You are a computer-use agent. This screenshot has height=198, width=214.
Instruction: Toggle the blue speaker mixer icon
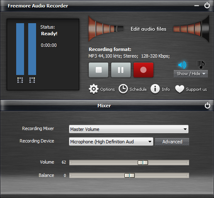tap(182, 65)
